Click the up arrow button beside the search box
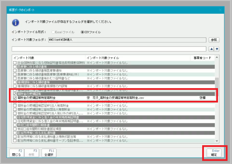The height and width of the screenshot is (164, 232). pos(211,49)
